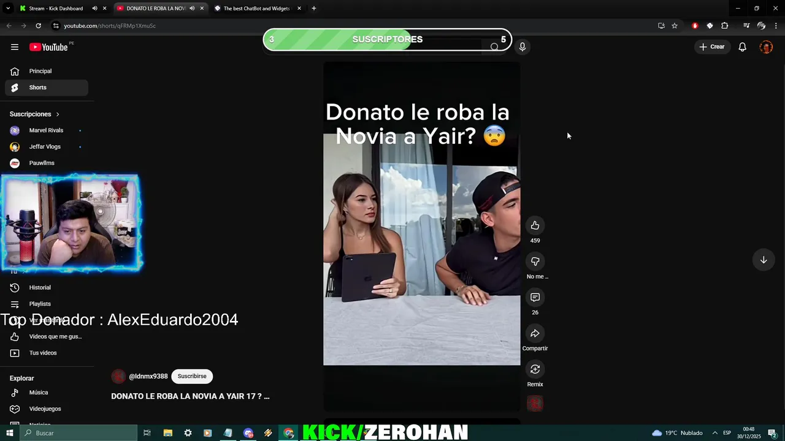Image resolution: width=785 pixels, height=441 pixels.
Task: Start voice search with microphone
Action: [522, 47]
